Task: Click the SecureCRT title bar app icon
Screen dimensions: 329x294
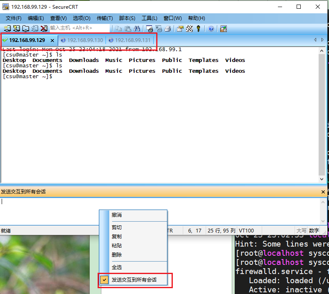Action: (6, 7)
